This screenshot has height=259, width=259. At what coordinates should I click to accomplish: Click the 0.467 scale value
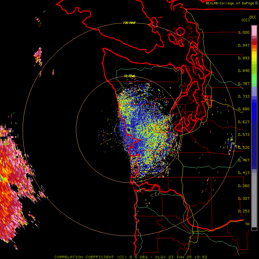click(244, 160)
